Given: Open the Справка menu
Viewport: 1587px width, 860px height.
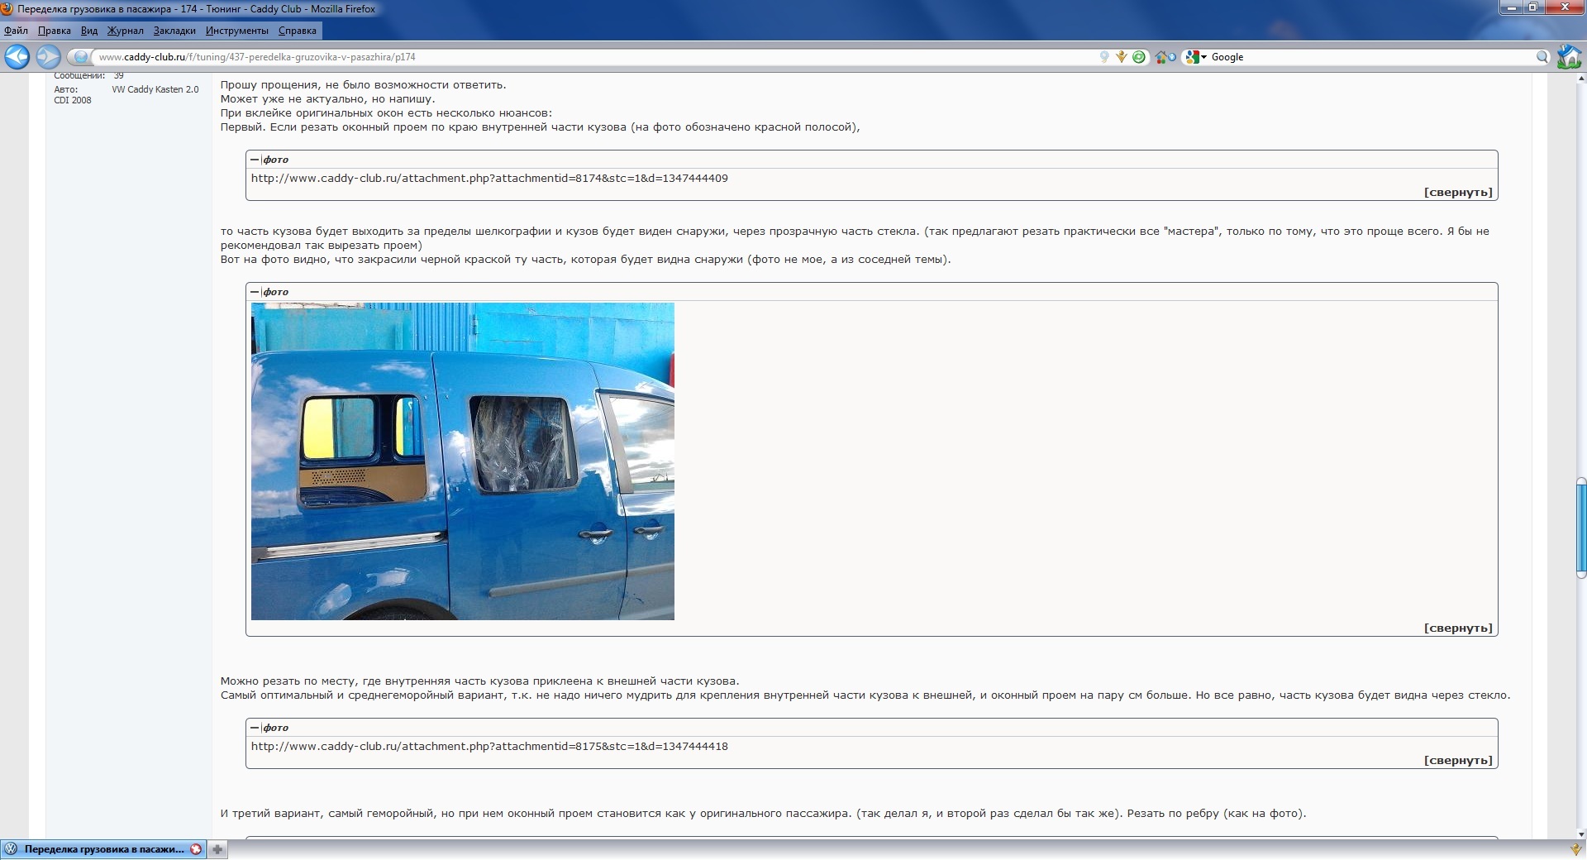Looking at the screenshot, I should (x=298, y=31).
